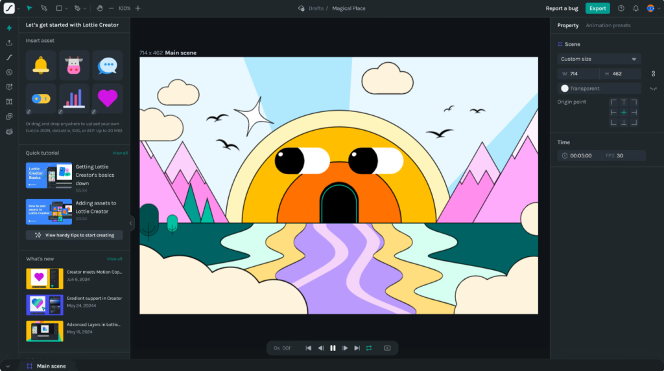Click the zoom in plus icon
Screen dimensions: 664x371
(x=137, y=8)
